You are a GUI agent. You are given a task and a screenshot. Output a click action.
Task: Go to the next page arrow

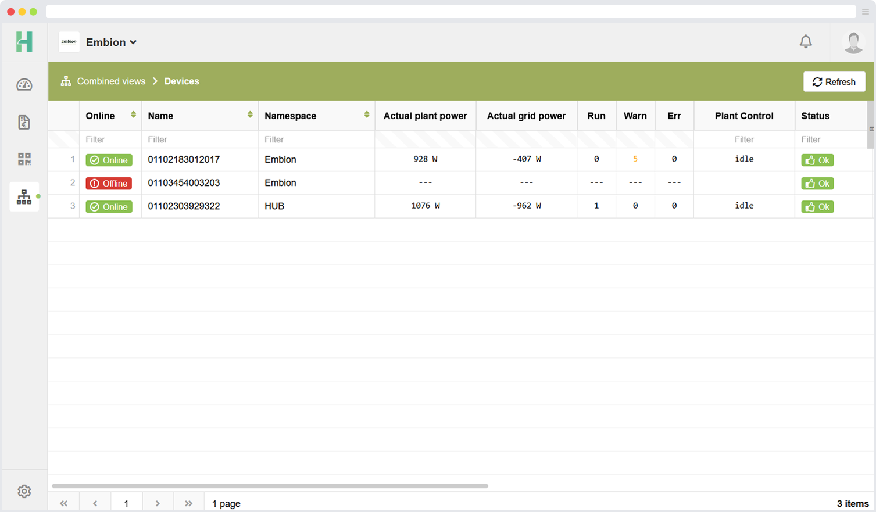pyautogui.click(x=158, y=503)
